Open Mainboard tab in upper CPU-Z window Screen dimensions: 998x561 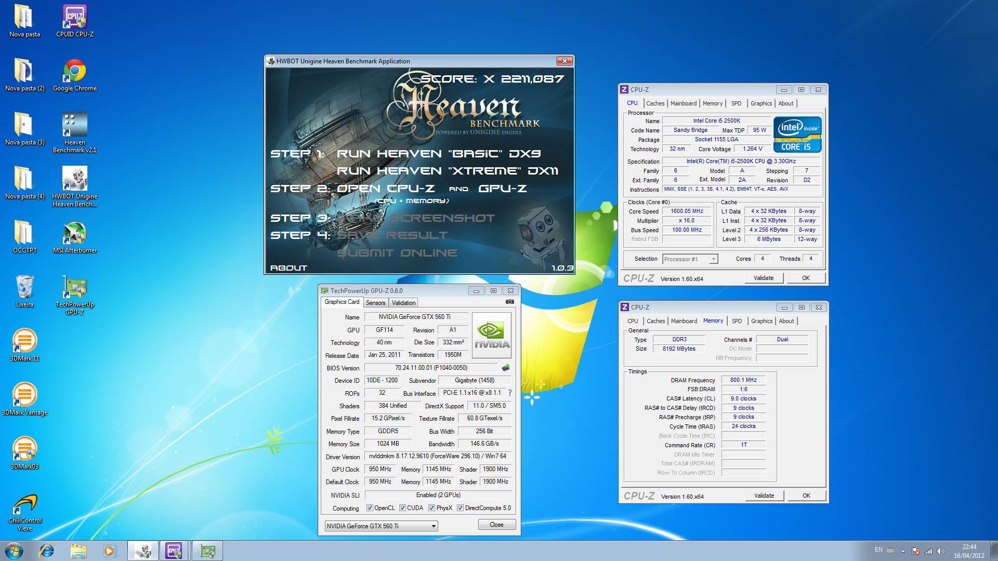click(x=683, y=103)
